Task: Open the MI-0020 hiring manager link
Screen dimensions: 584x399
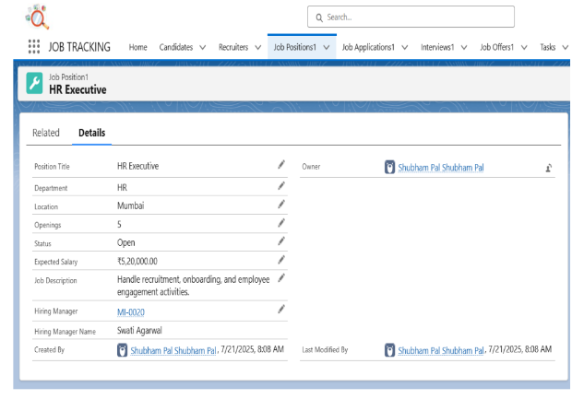Action: coord(131,312)
